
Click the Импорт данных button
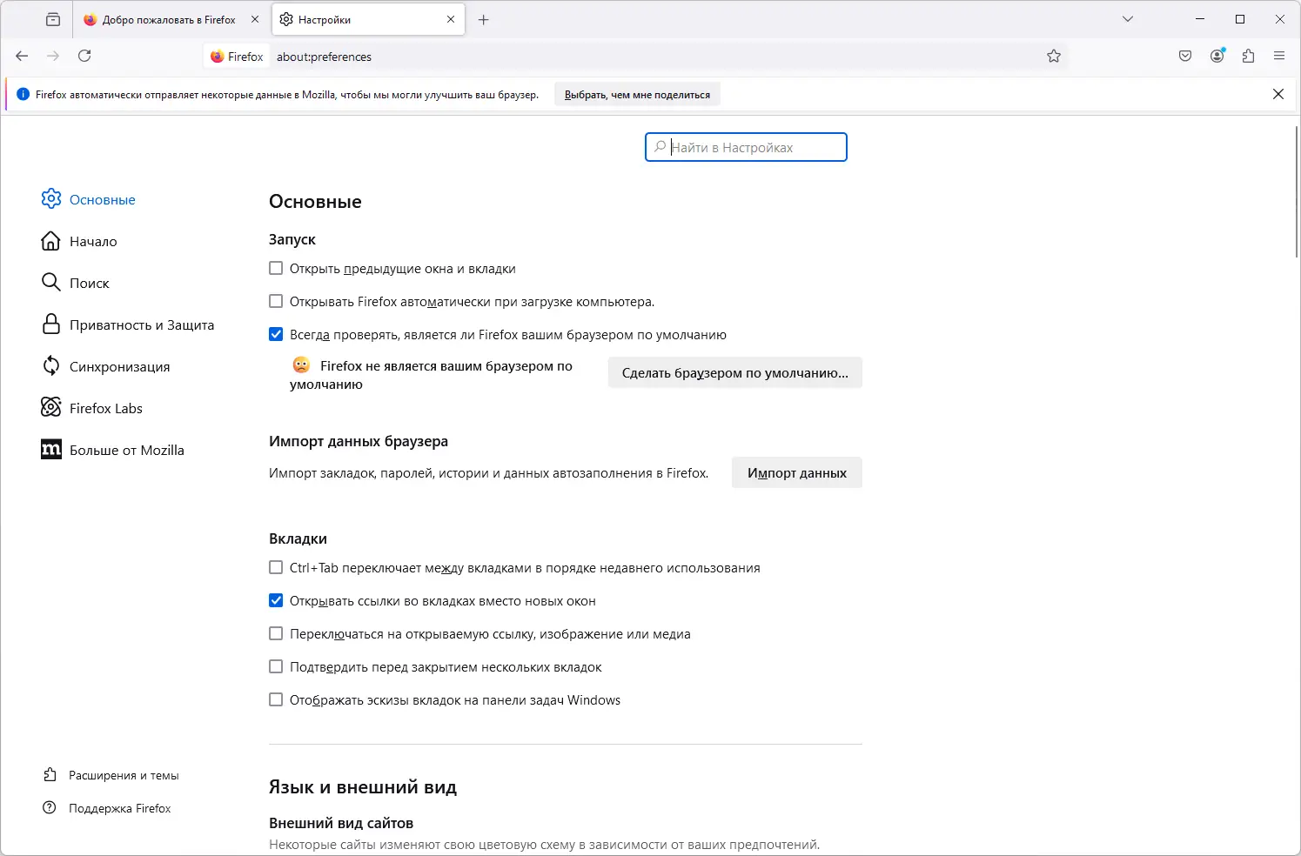tap(796, 473)
